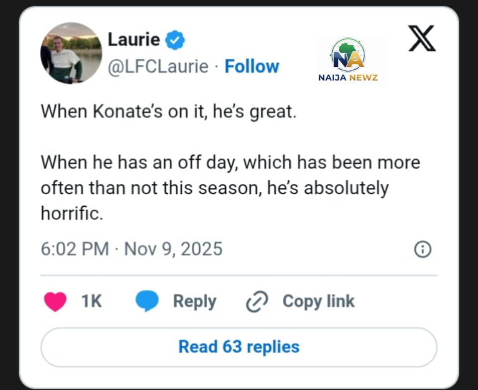Like the tweet with the heart icon

(x=55, y=301)
